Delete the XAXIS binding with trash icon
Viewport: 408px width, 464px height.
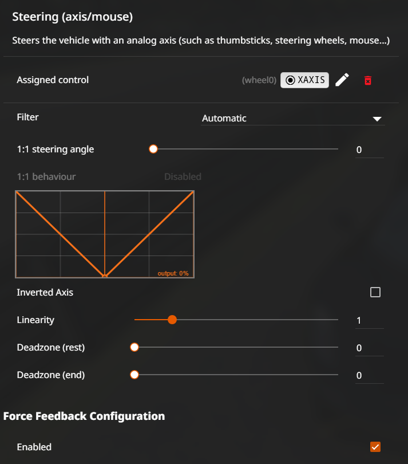[368, 80]
